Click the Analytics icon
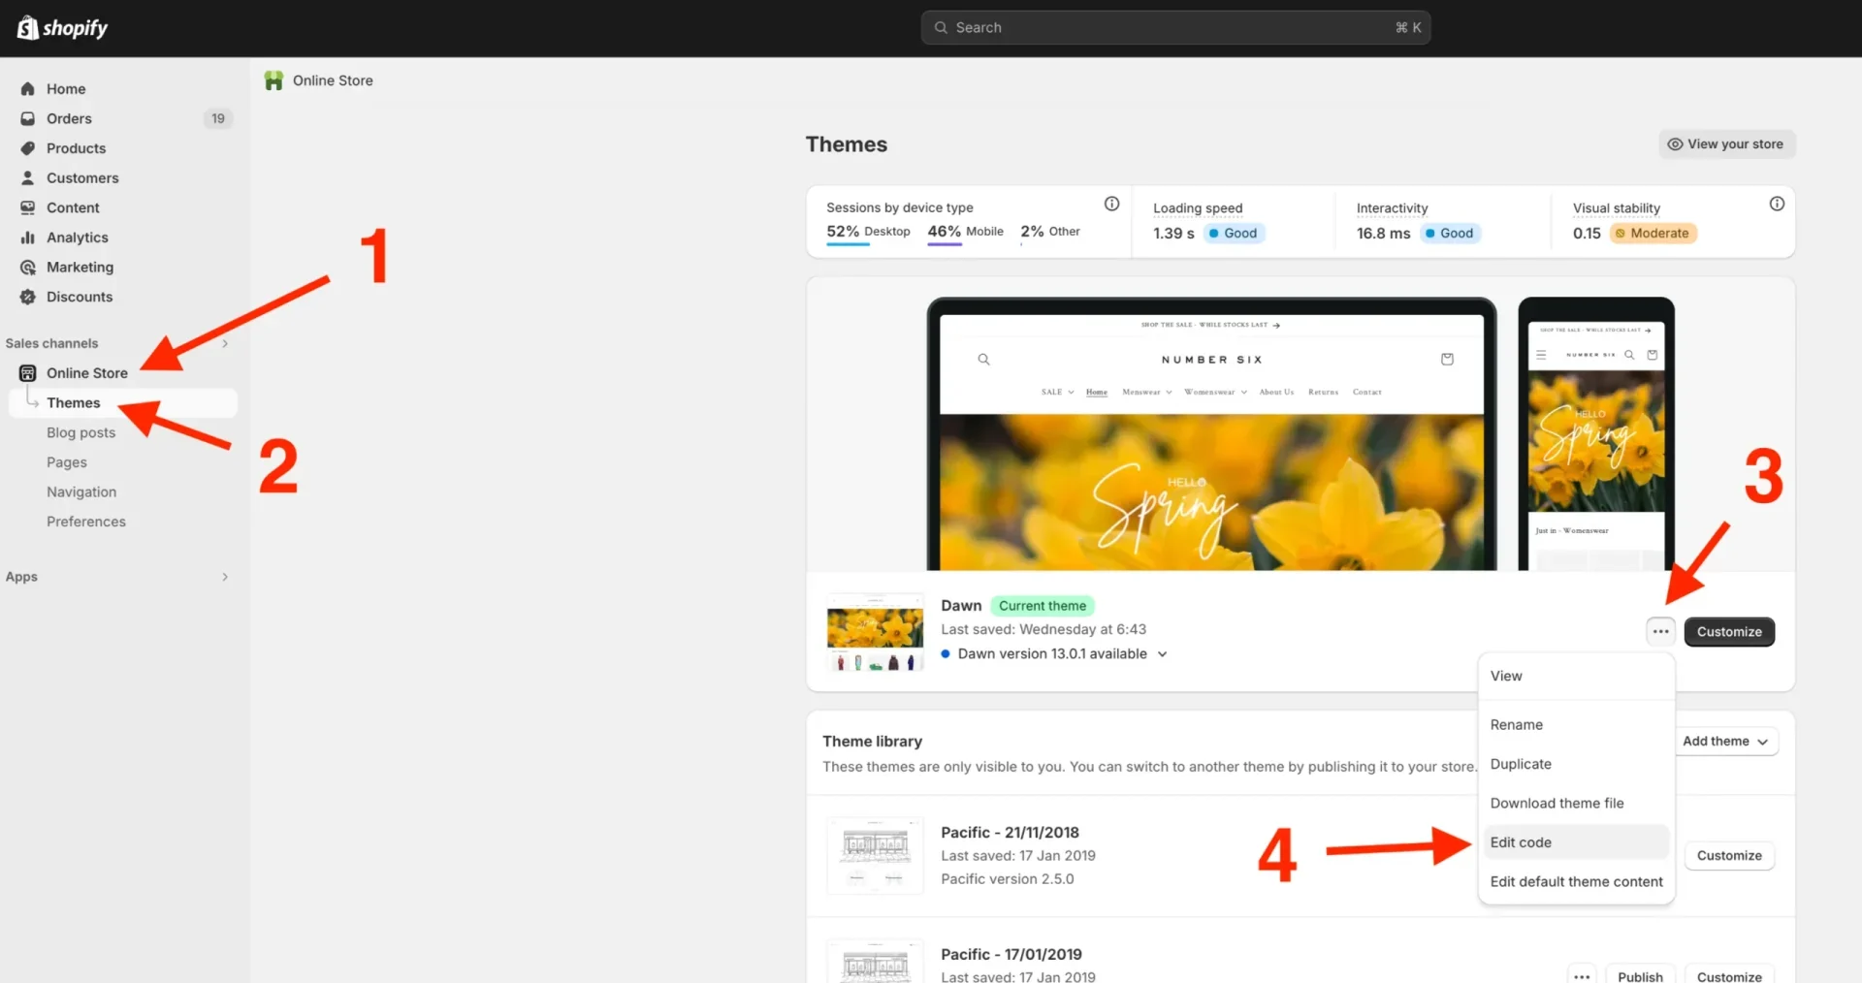Viewport: 1862px width, 983px height. [28, 238]
